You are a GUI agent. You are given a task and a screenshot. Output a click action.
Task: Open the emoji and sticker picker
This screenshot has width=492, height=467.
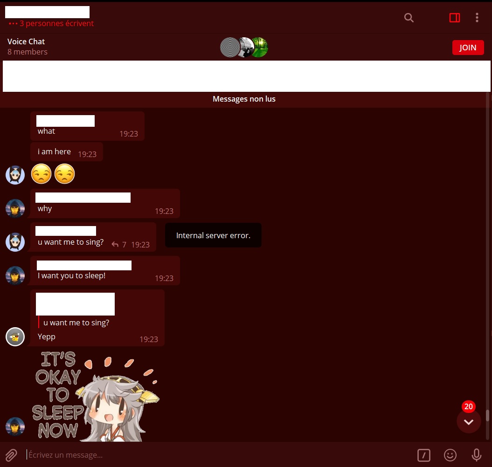coord(450,455)
